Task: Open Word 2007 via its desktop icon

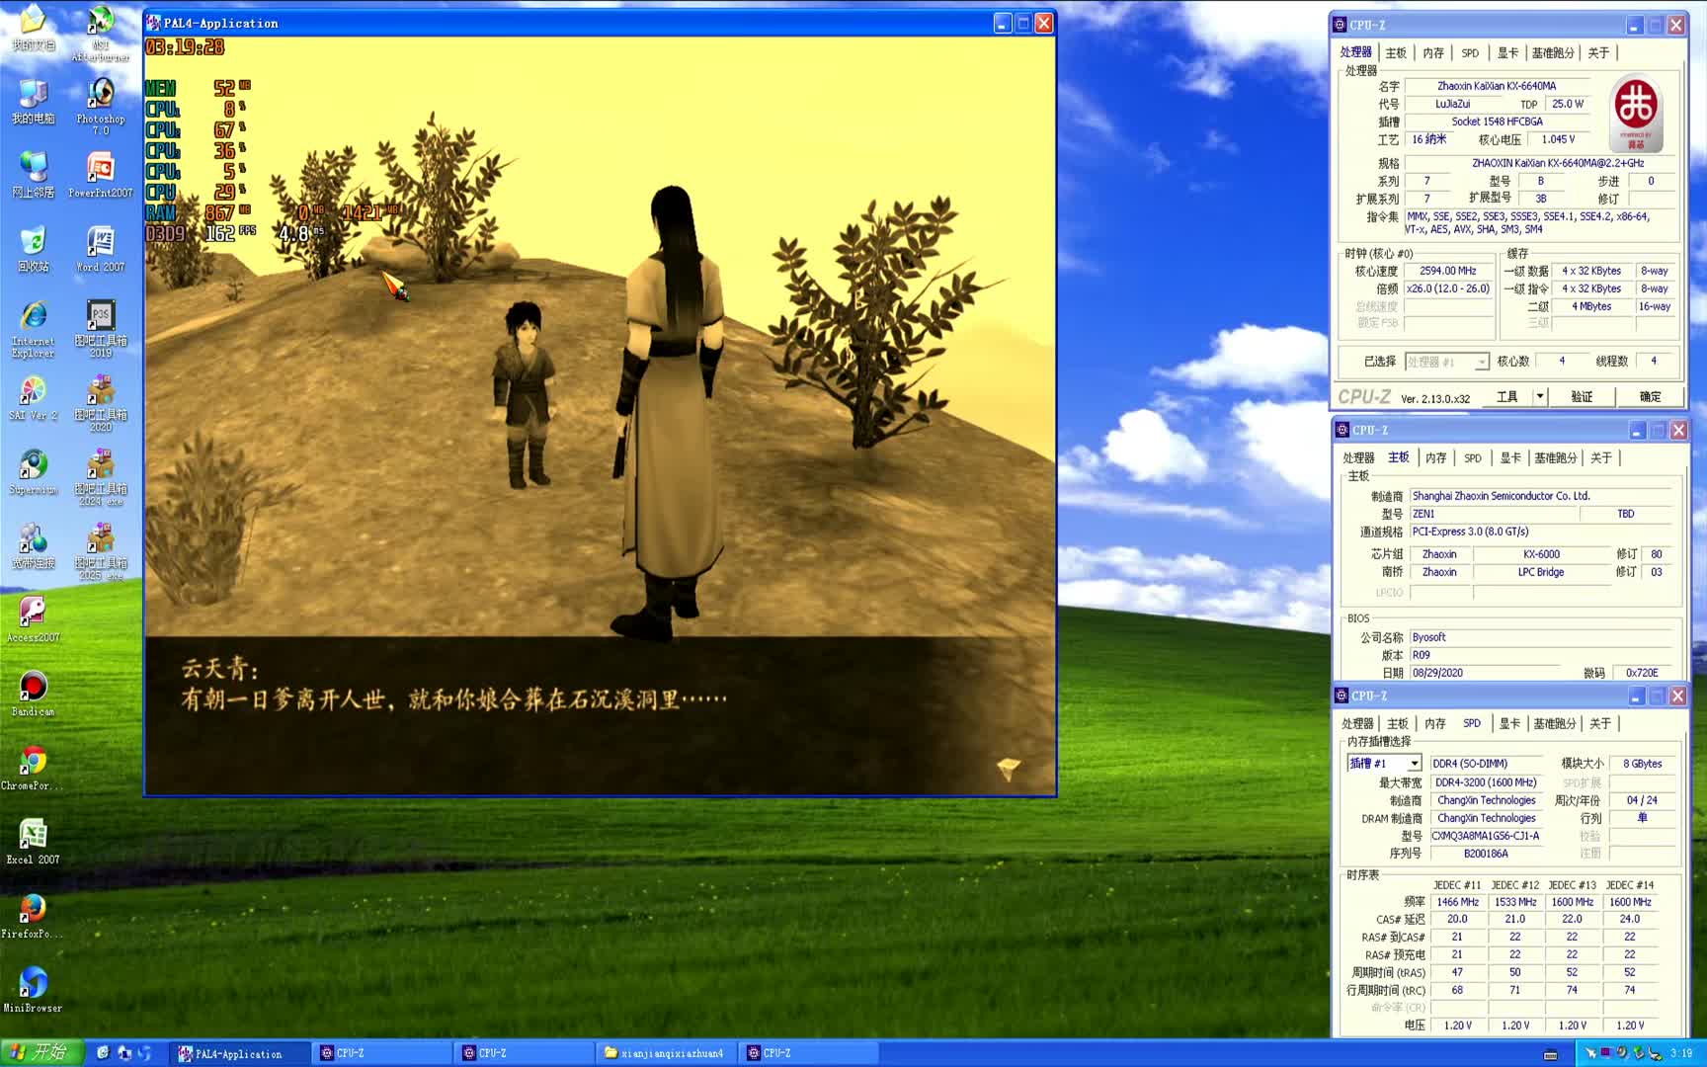Action: [x=99, y=242]
